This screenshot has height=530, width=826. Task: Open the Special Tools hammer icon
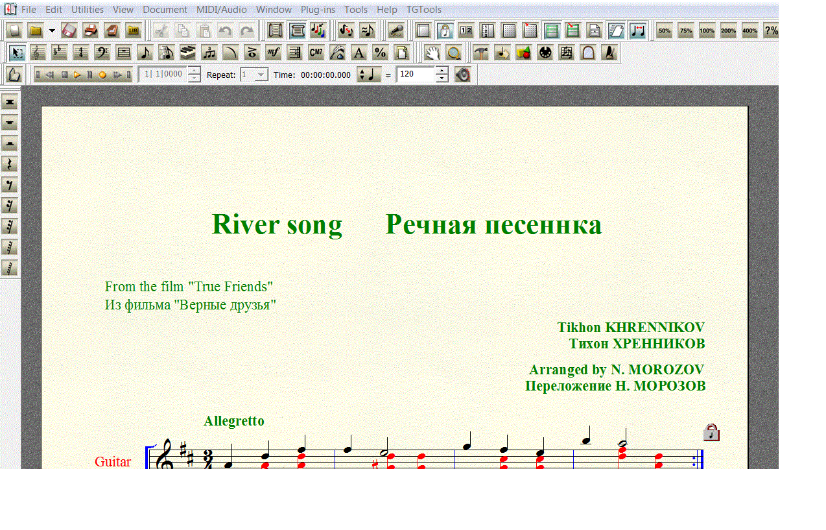(481, 53)
